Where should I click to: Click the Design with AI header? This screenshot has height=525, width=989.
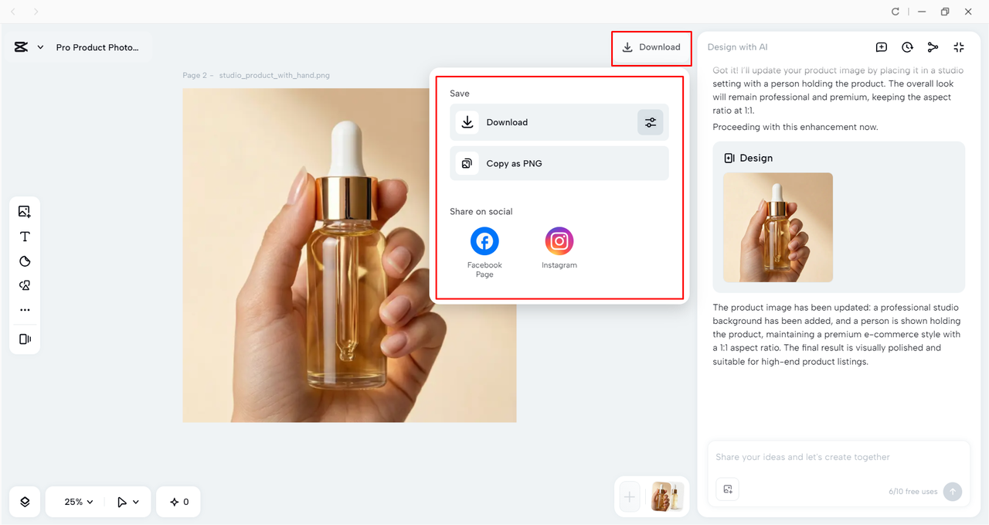737,47
